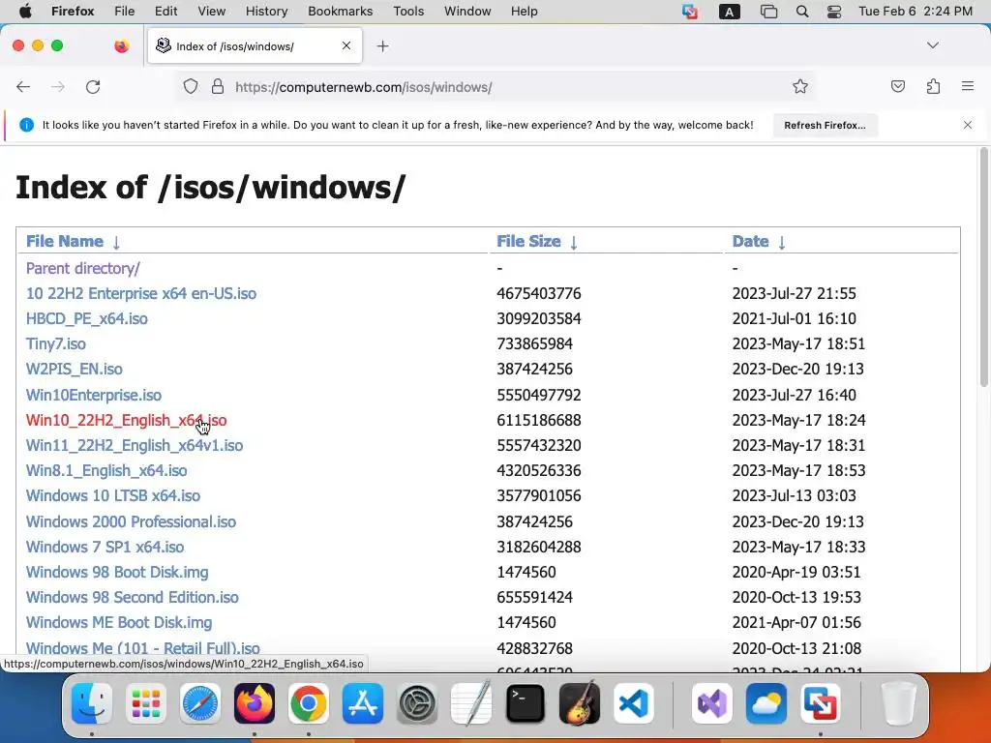Open the Apple menu

coord(25,12)
